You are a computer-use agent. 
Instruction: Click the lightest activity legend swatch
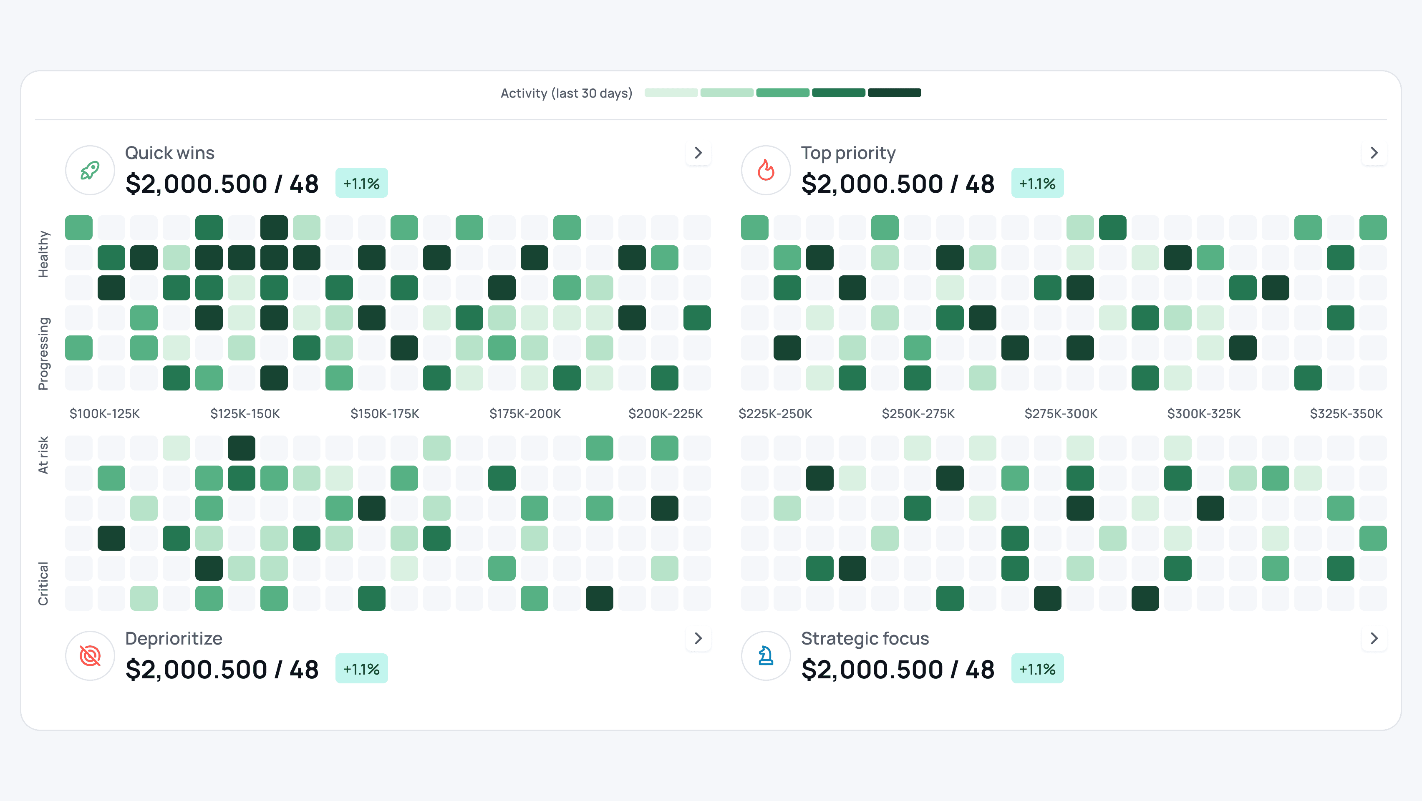point(671,93)
